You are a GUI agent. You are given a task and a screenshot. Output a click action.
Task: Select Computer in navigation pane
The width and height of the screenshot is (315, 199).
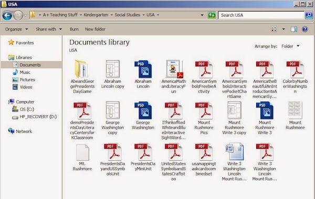(x=21, y=102)
